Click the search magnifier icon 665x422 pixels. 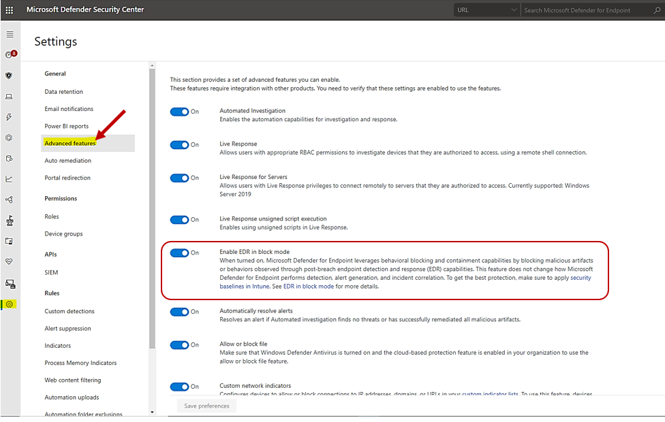[x=657, y=10]
